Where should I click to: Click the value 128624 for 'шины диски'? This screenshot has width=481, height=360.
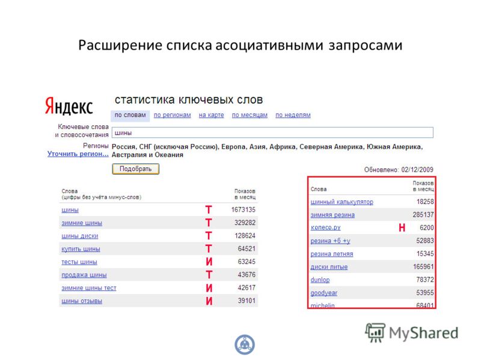245,236
